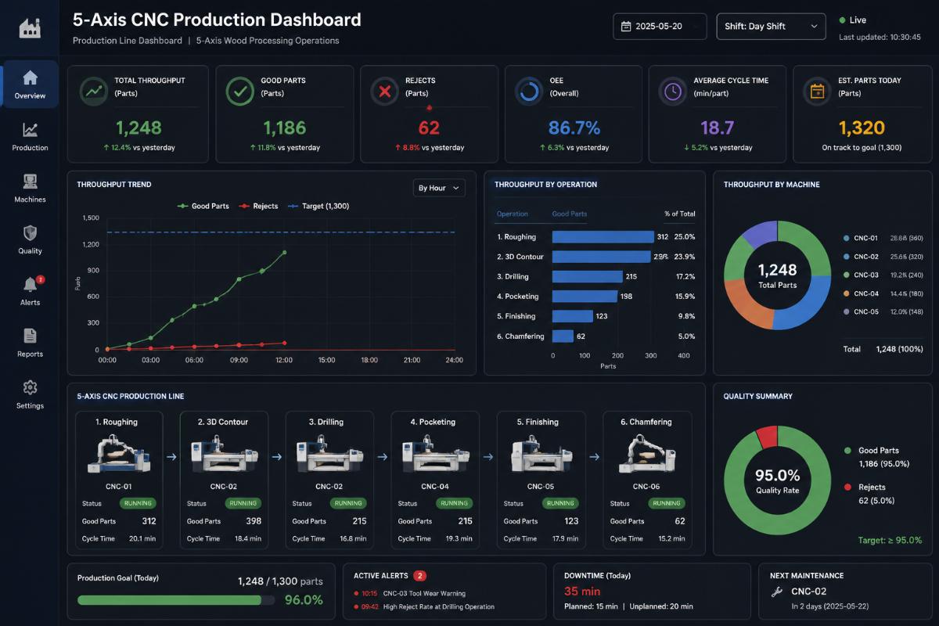Click the calendar icon in date field
The height and width of the screenshot is (626, 939).
pyautogui.click(x=625, y=26)
